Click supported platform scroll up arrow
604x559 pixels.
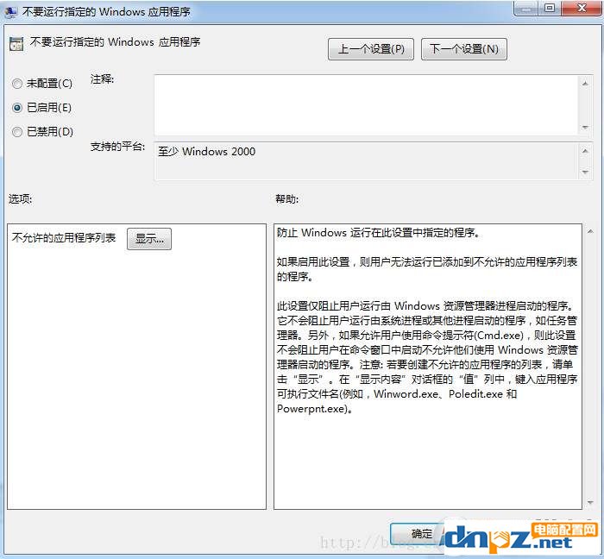(585, 151)
